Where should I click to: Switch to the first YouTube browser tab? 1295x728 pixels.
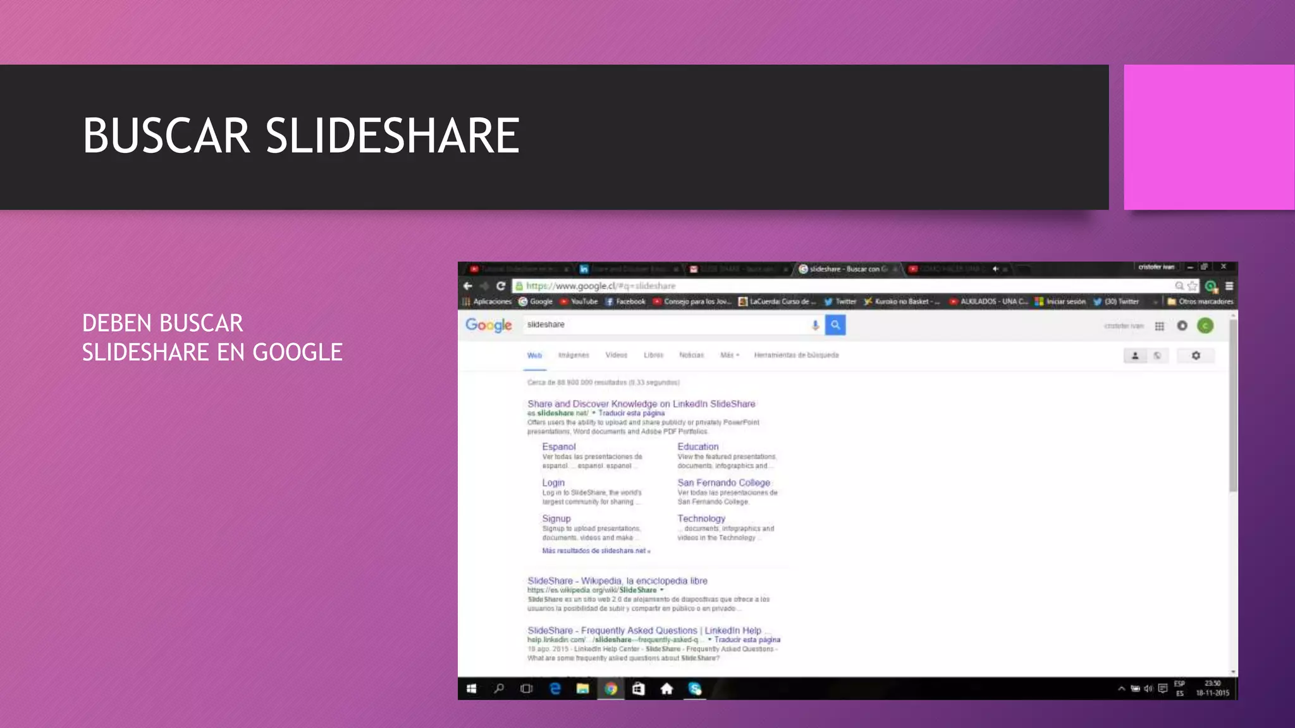click(519, 269)
